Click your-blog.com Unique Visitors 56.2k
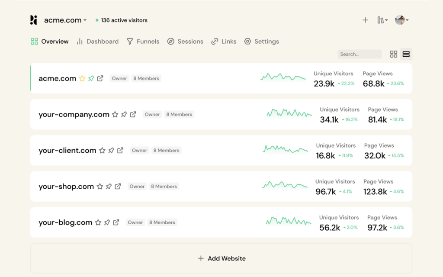The width and height of the screenshot is (443, 277). [x=330, y=228]
